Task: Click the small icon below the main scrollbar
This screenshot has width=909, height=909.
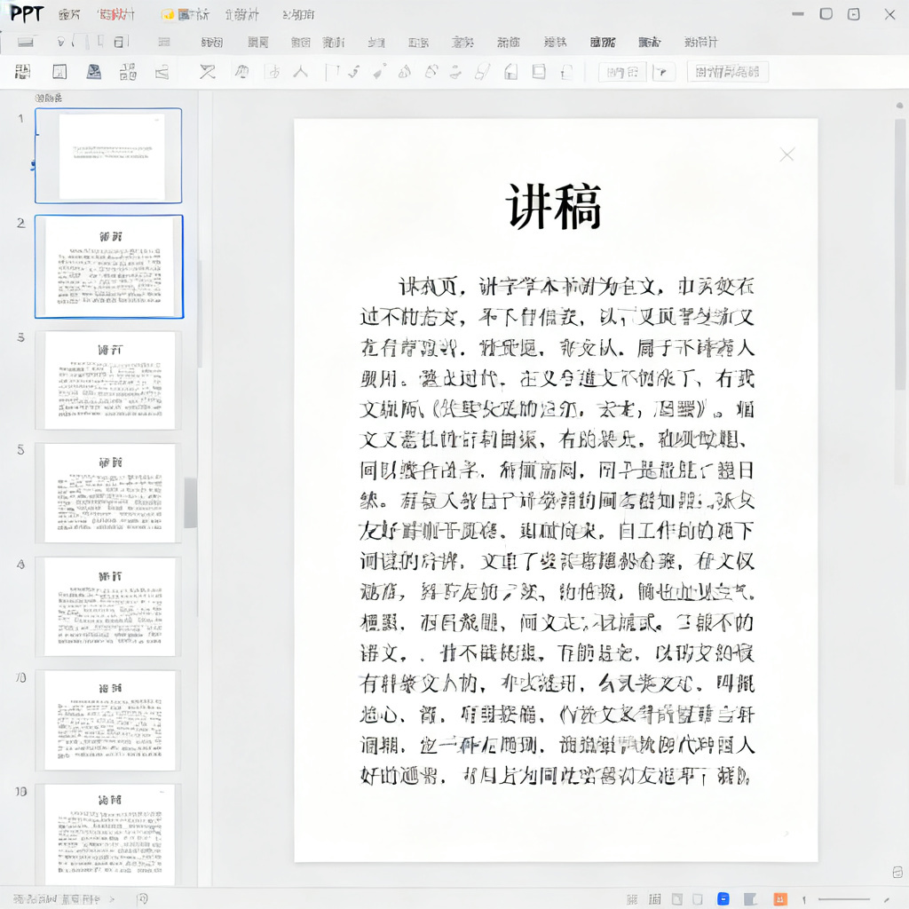Action: 897,872
